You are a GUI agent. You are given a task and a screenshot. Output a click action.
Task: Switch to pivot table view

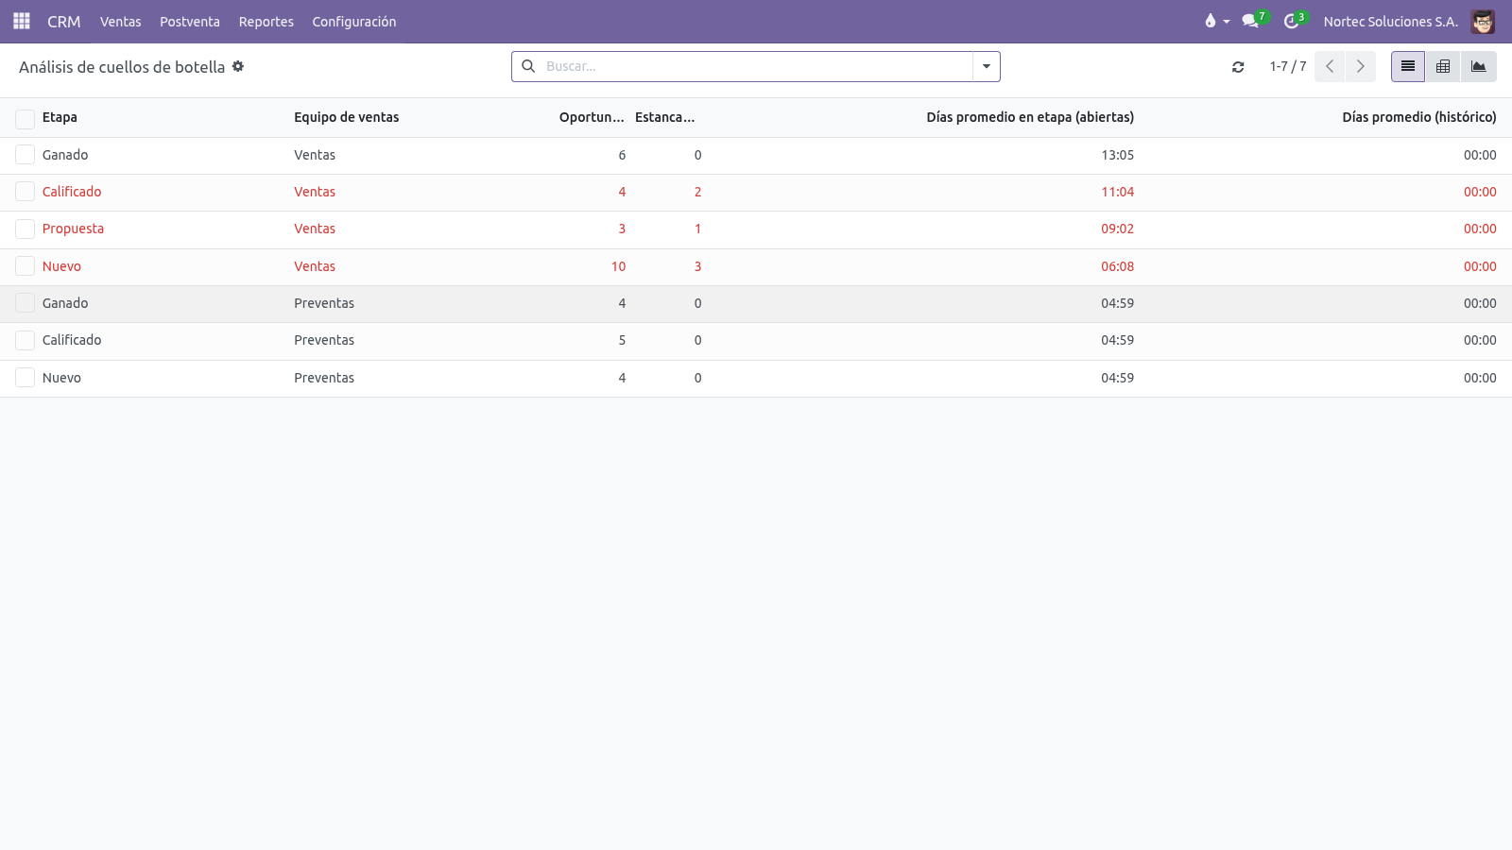click(x=1443, y=66)
